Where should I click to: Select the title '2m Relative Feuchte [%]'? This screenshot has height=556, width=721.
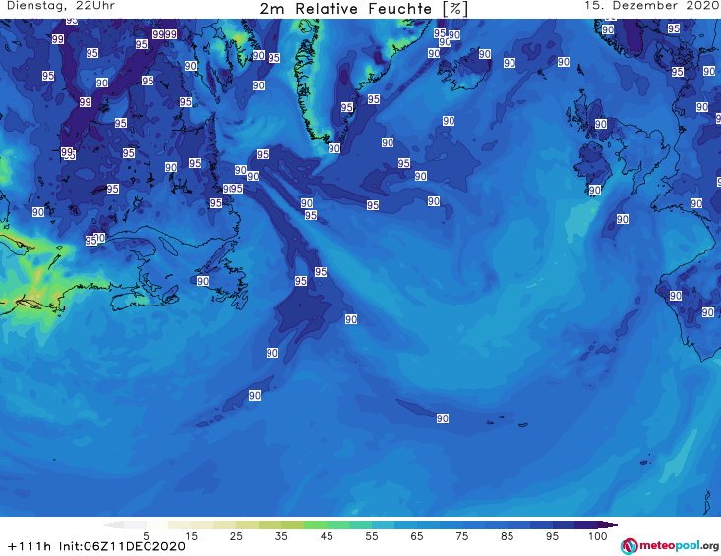coord(364,9)
